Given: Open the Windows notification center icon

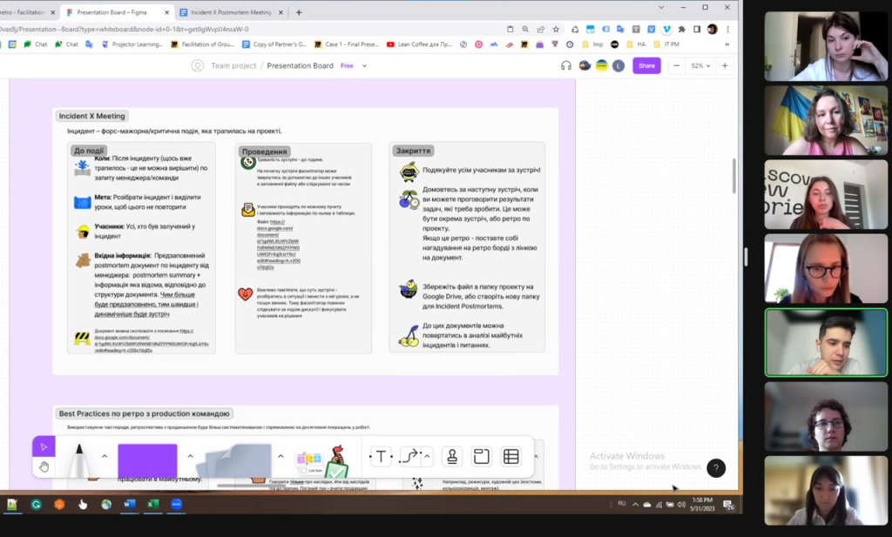Looking at the screenshot, I should (x=728, y=505).
